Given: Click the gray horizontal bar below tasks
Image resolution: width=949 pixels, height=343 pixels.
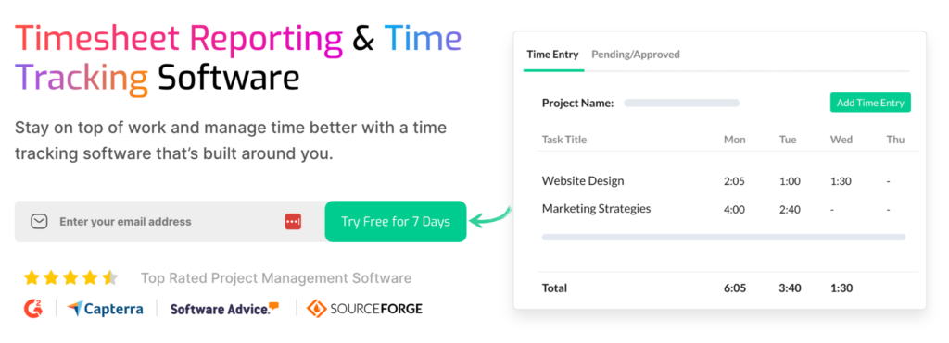Looking at the screenshot, I should [724, 238].
